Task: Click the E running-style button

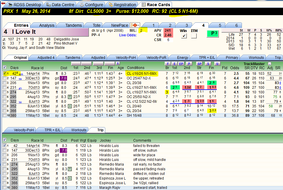Action: click(174, 64)
